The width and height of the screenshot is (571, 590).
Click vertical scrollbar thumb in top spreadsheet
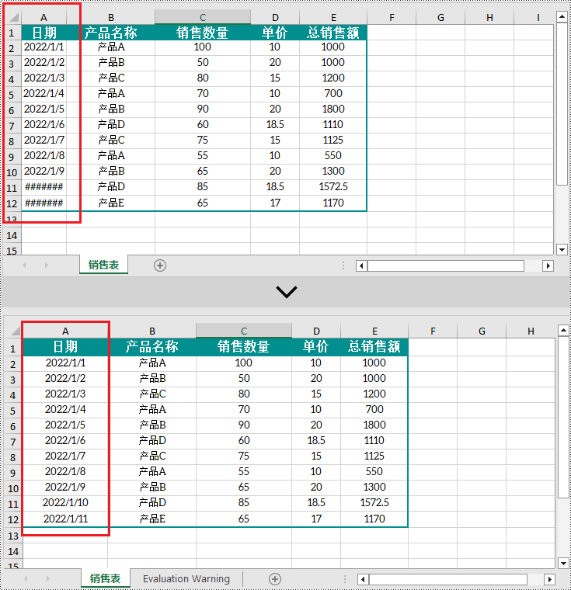(x=562, y=104)
